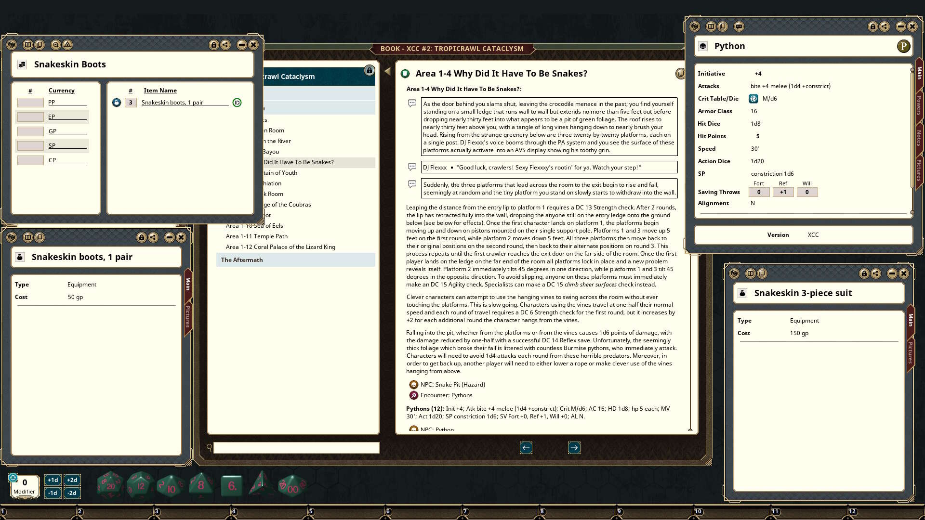Toggle the lock on the Tropicrawl Cataclysm window
Image resolution: width=925 pixels, height=520 pixels.
[369, 70]
